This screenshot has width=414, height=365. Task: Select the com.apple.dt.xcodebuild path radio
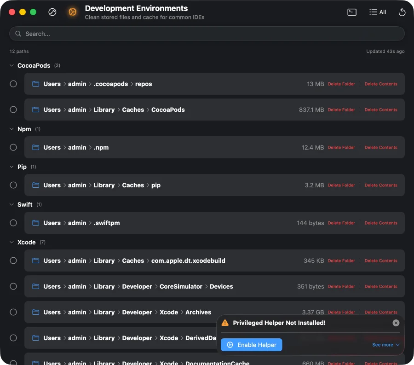(13, 261)
